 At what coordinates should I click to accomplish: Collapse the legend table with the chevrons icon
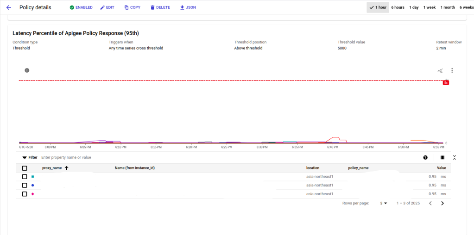pos(455,157)
